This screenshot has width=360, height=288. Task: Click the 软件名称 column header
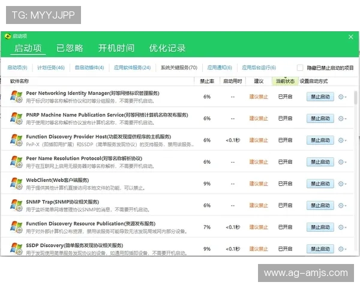point(20,81)
